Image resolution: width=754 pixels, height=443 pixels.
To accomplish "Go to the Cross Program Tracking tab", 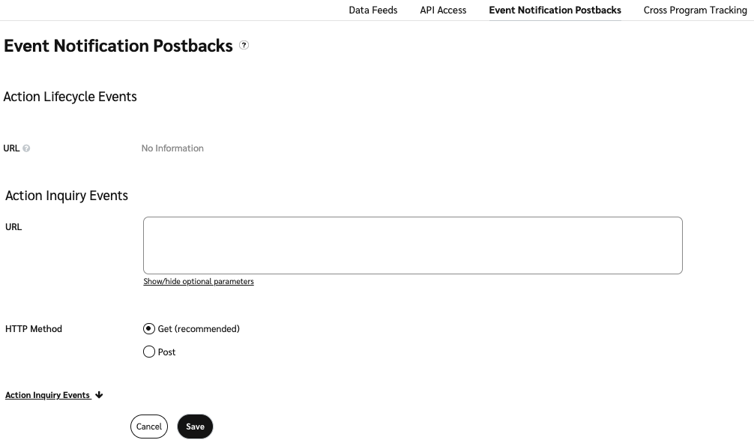I will (x=695, y=10).
